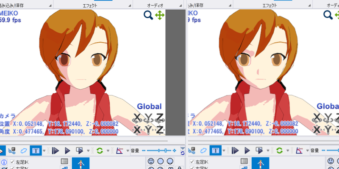Click the 音量 volume slider track in left window

159,150
